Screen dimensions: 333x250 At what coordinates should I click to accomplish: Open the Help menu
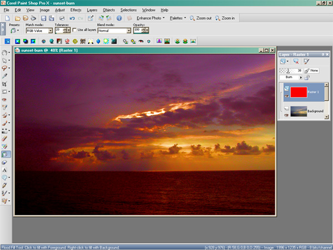(x=164, y=10)
